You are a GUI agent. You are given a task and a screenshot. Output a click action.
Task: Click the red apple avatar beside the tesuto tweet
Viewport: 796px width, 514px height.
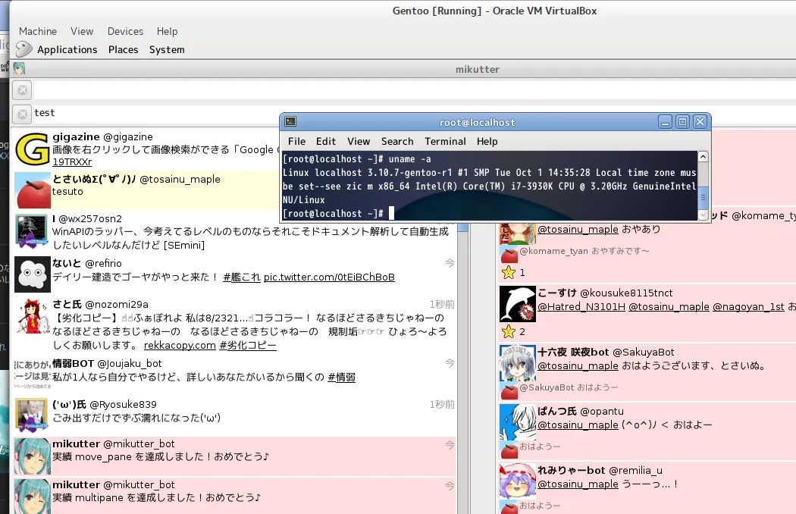(33, 190)
